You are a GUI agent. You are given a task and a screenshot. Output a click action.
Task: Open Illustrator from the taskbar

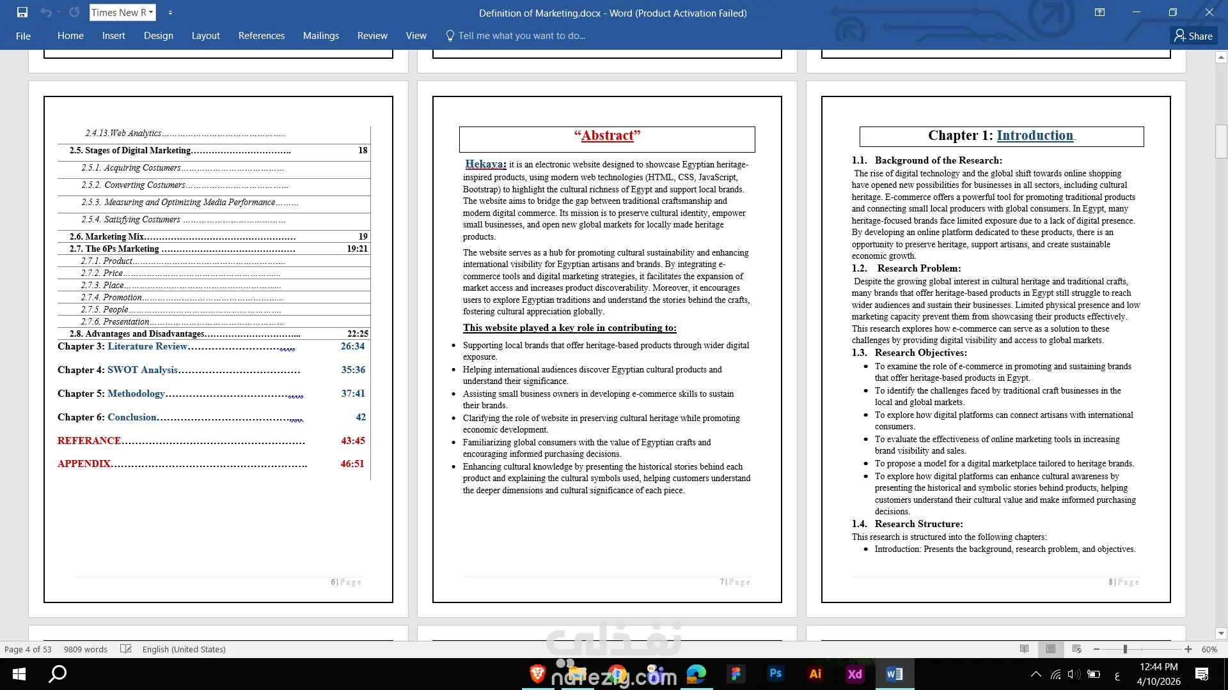coord(815,674)
